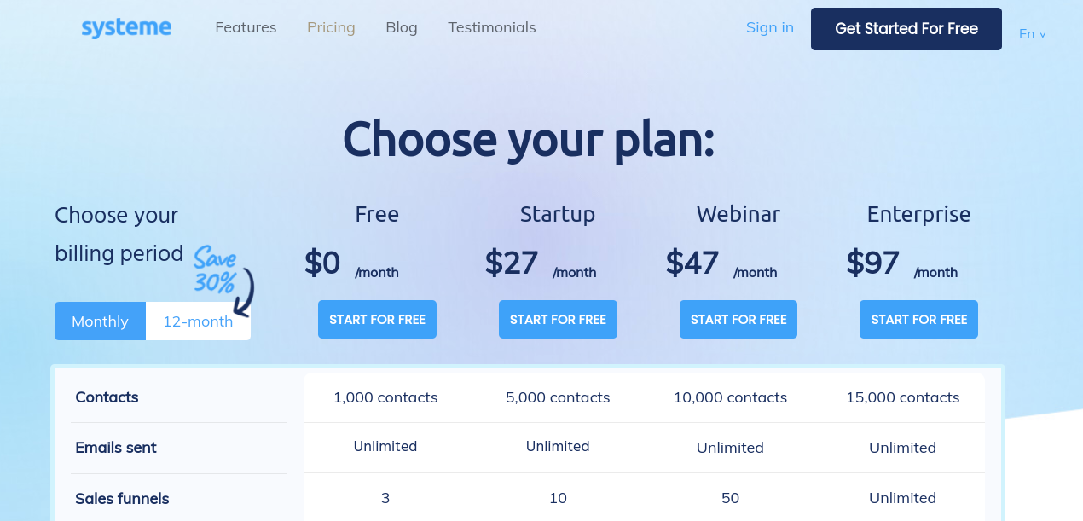Start the Startup plan
1083x521 pixels.
[x=558, y=320]
